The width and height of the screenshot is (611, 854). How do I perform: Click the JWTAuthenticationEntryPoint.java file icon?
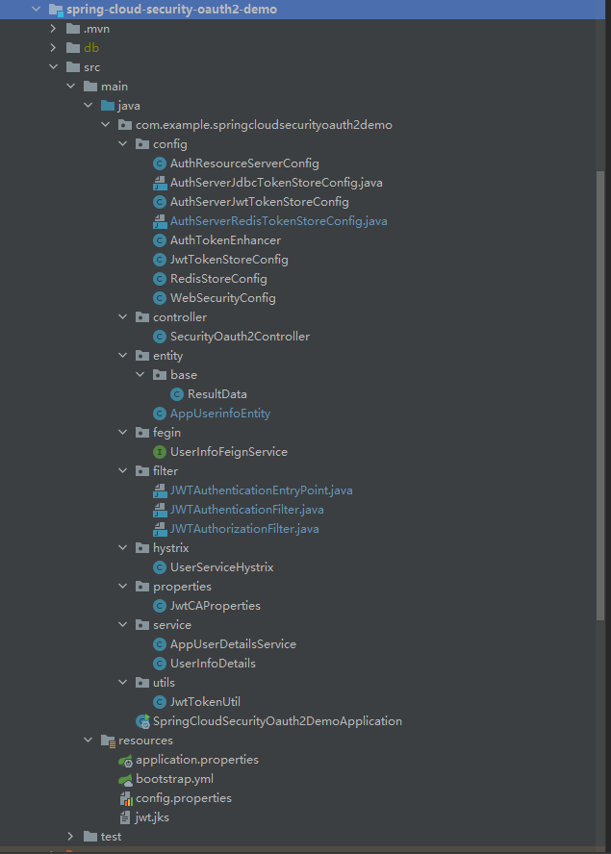[x=159, y=490]
